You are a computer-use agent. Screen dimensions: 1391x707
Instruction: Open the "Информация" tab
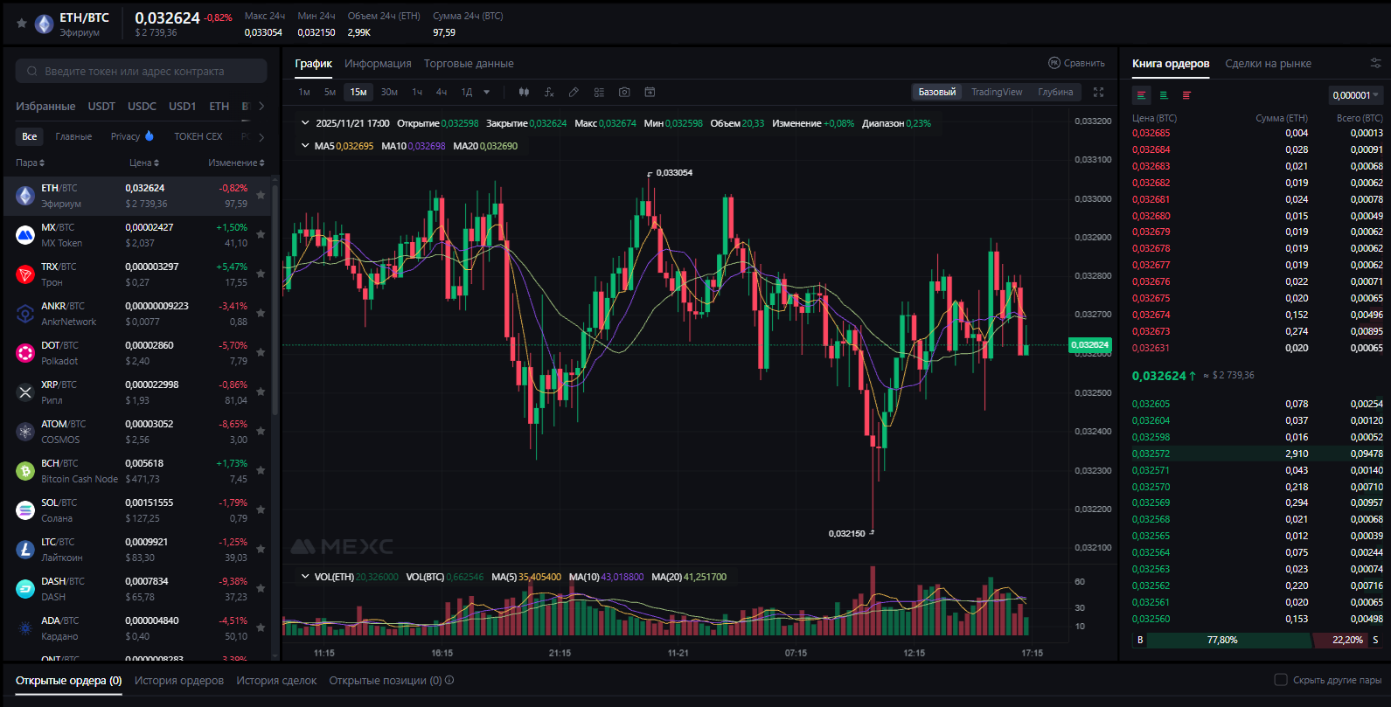tap(378, 64)
